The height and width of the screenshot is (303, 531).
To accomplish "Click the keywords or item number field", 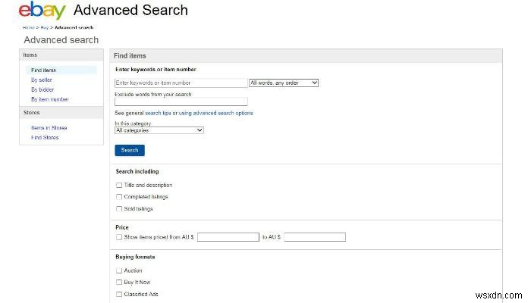I will (181, 83).
